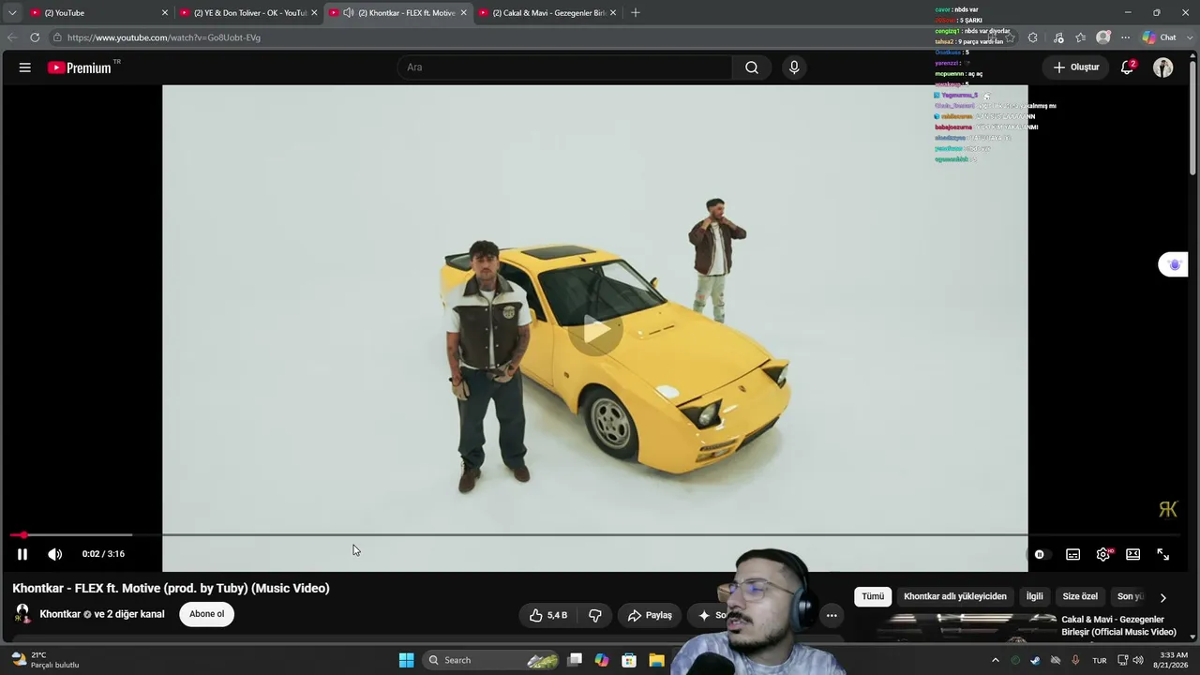Viewport: 1200px width, 675px height.
Task: Open the Oluştur create menu
Action: point(1075,67)
